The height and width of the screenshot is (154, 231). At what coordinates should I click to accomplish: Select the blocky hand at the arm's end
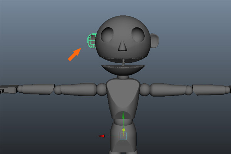(9, 89)
